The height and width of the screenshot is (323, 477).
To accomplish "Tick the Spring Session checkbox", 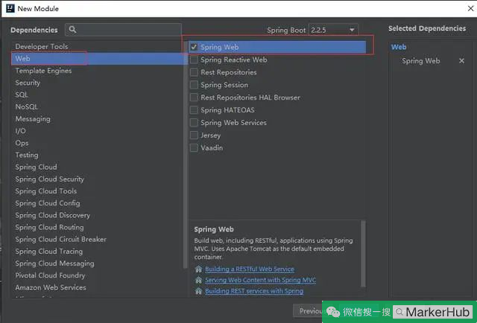I will [194, 85].
